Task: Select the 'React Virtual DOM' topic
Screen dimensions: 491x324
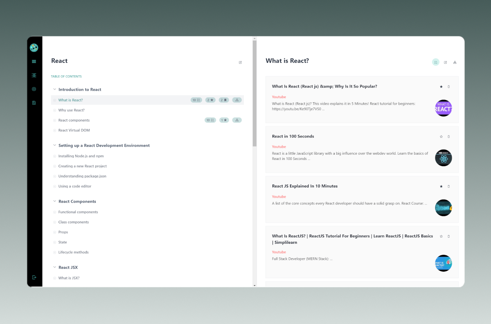Action: click(74, 130)
